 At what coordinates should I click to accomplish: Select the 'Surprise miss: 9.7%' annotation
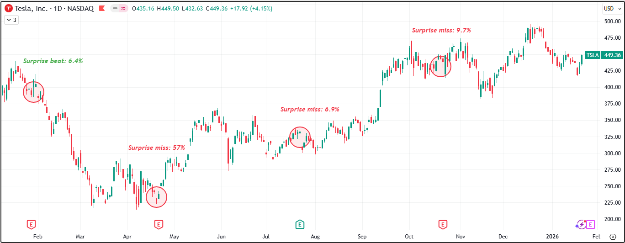coord(441,30)
